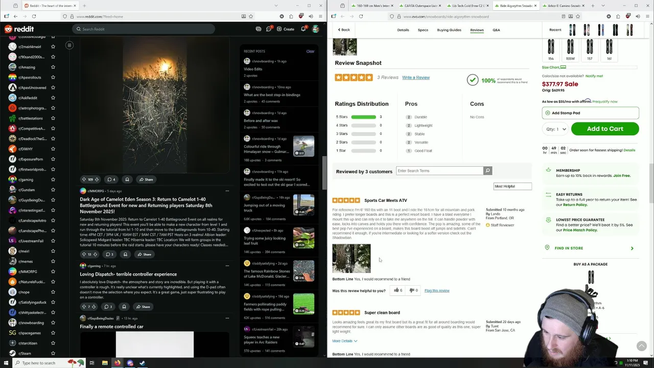Screen dimensions: 654x368
Task: Toggle favorite star for r/gaming
Action: [x=53, y=179]
